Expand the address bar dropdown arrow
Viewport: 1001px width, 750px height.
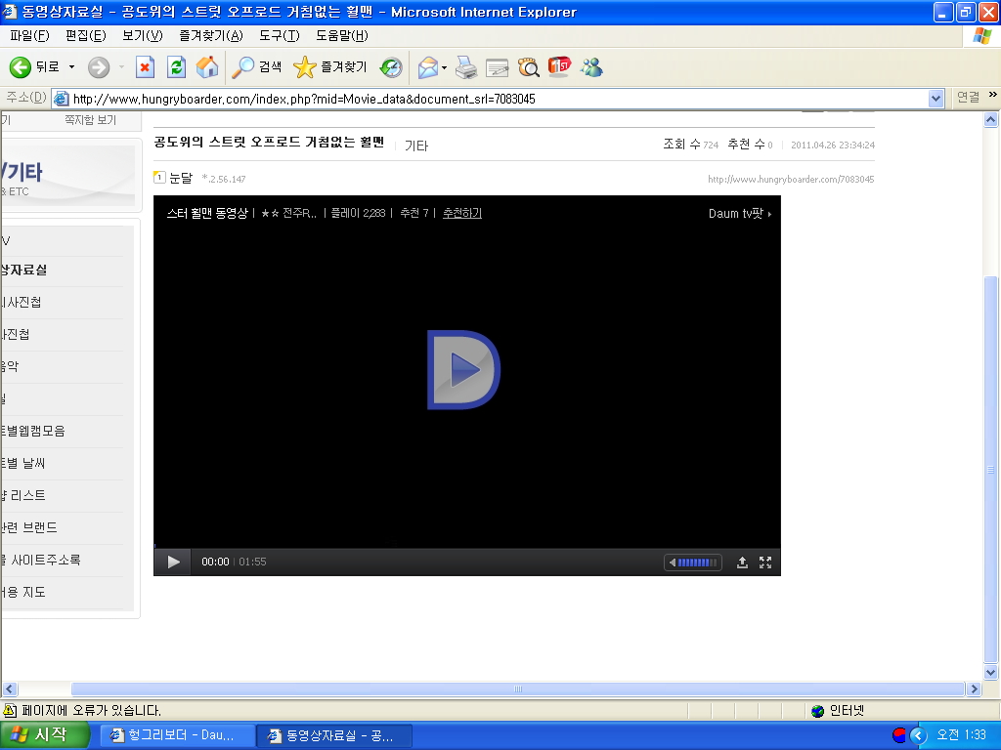[x=936, y=99]
